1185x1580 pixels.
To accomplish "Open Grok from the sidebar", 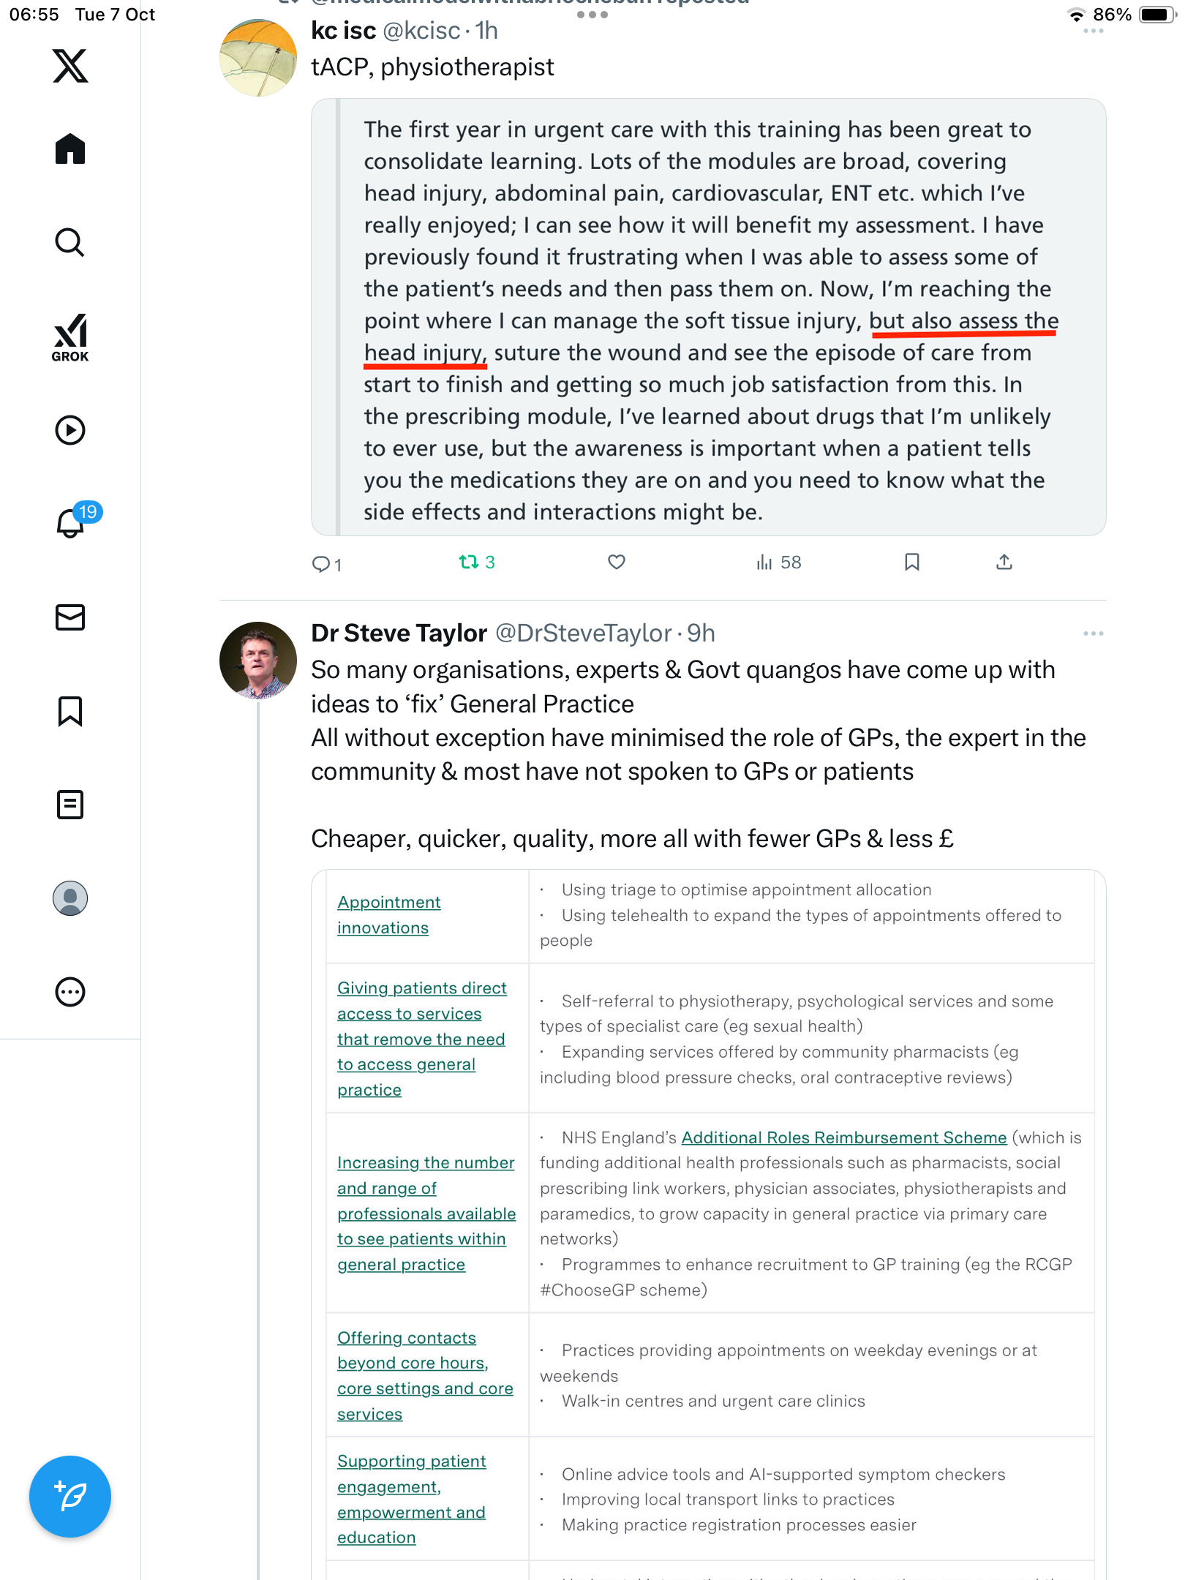I will pyautogui.click(x=70, y=338).
